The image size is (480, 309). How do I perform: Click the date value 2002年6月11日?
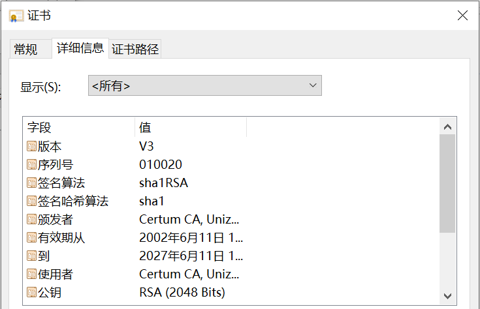(x=191, y=237)
